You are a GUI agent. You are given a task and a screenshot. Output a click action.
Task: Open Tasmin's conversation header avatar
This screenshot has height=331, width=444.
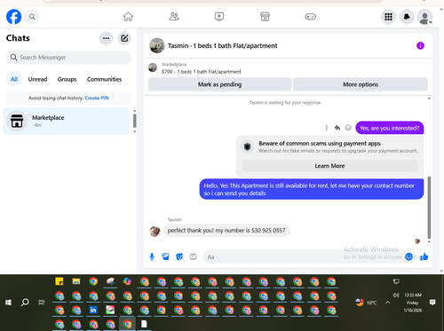(x=157, y=45)
